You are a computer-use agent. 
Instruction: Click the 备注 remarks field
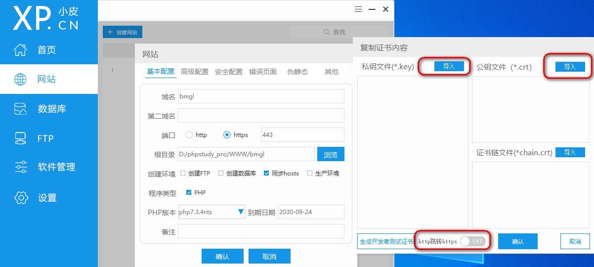click(x=261, y=231)
